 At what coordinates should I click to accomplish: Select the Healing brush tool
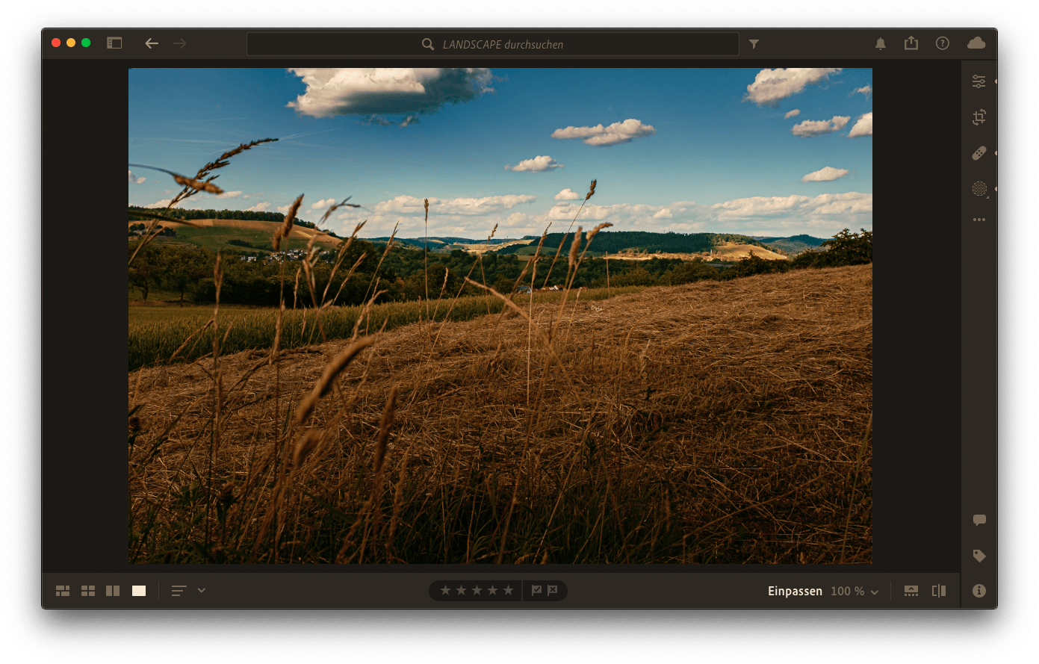coord(979,153)
